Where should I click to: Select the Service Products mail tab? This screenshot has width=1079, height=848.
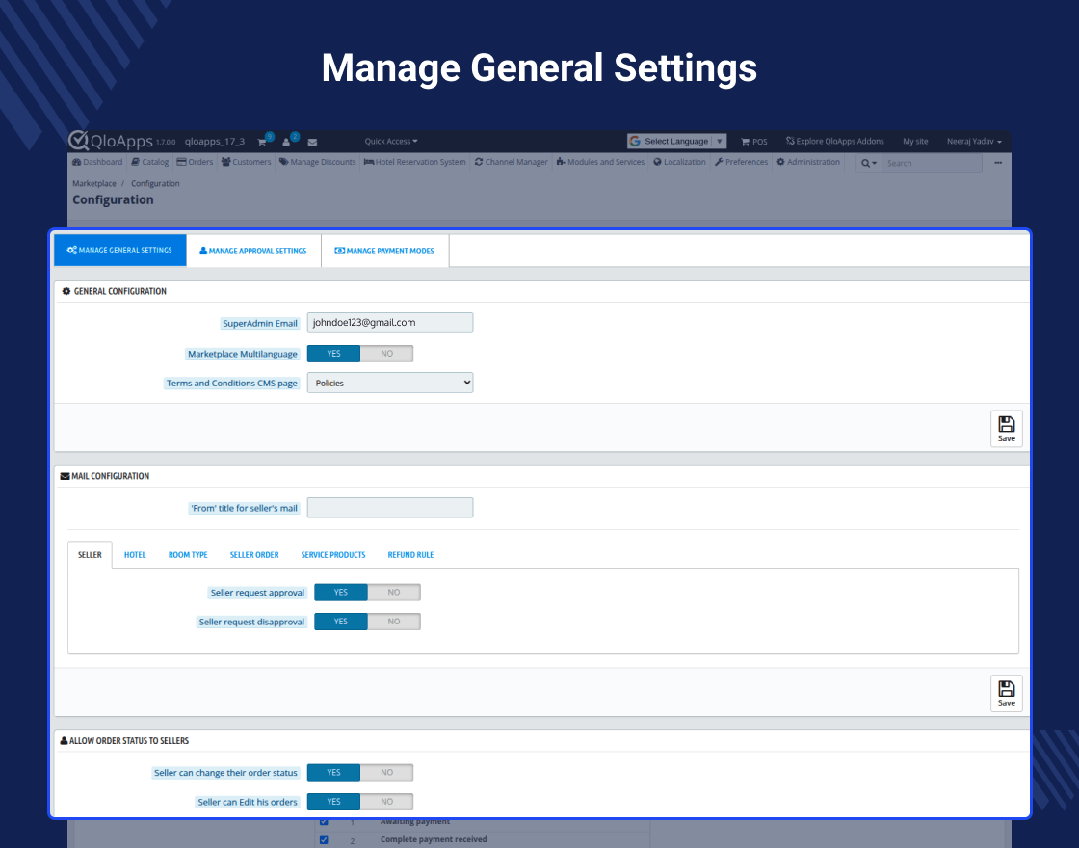coord(333,555)
